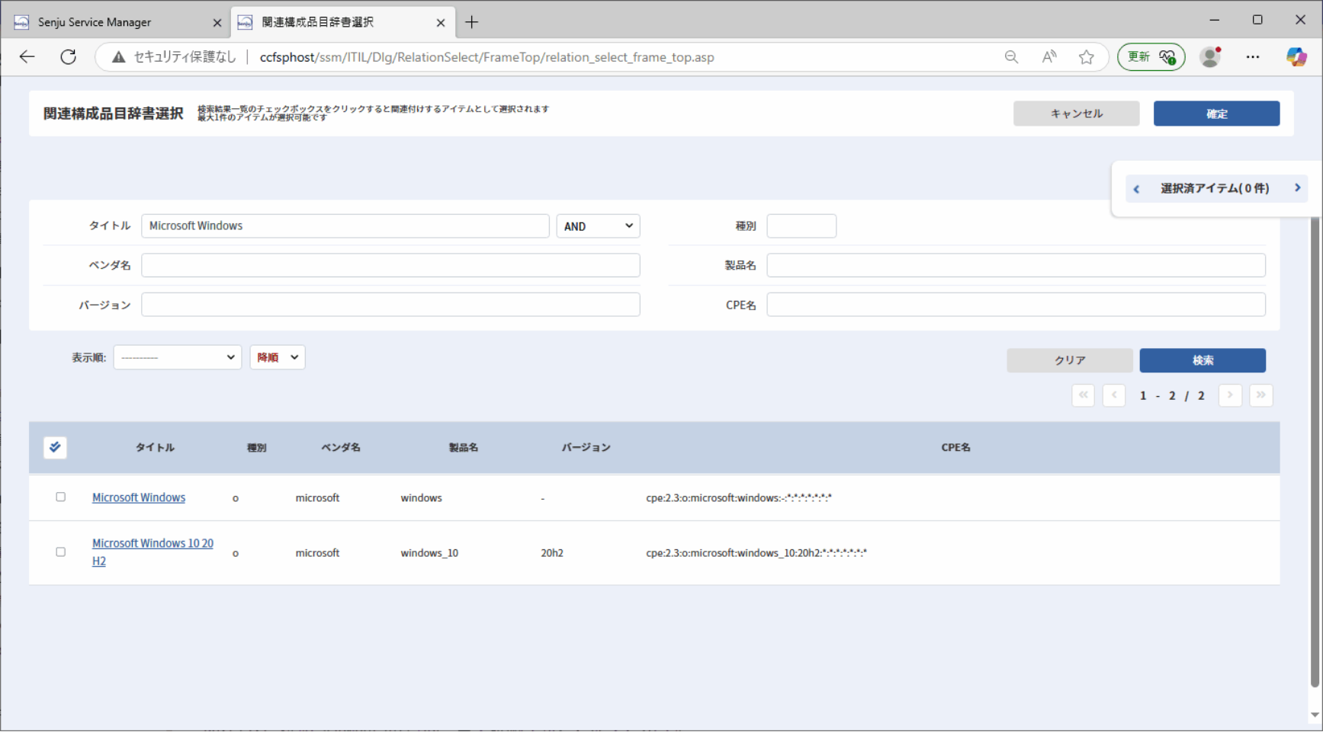
Task: Go to first results page
Action: tap(1083, 395)
